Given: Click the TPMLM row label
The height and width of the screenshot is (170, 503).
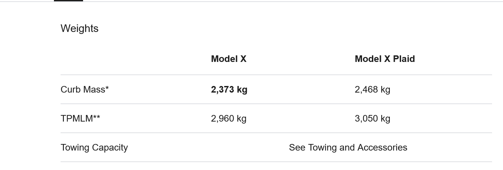Looking at the screenshot, I should coord(80,119).
